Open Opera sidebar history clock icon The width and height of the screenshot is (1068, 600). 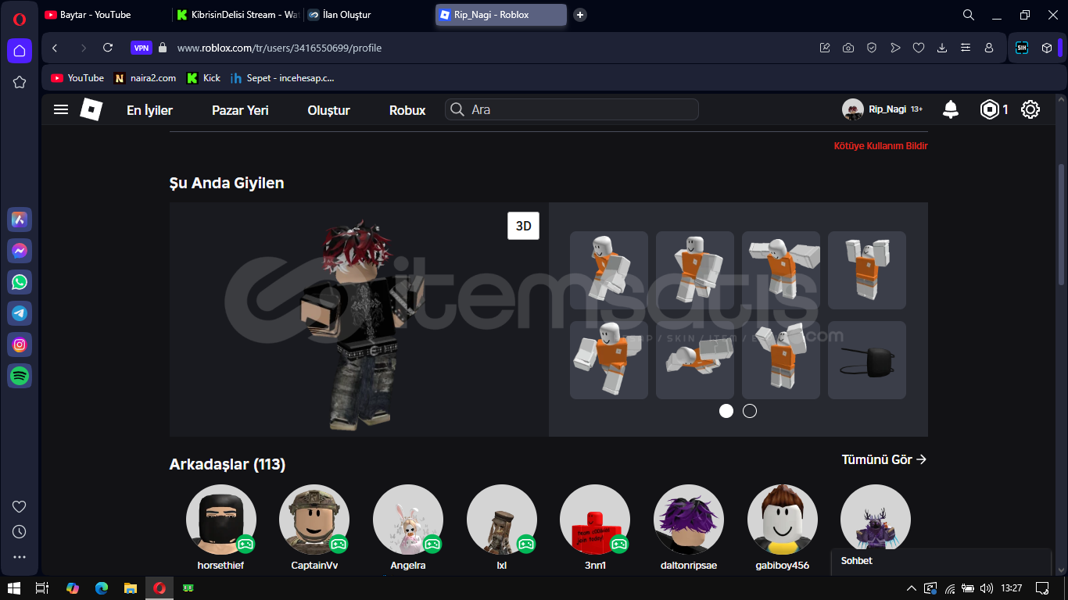coord(20,531)
